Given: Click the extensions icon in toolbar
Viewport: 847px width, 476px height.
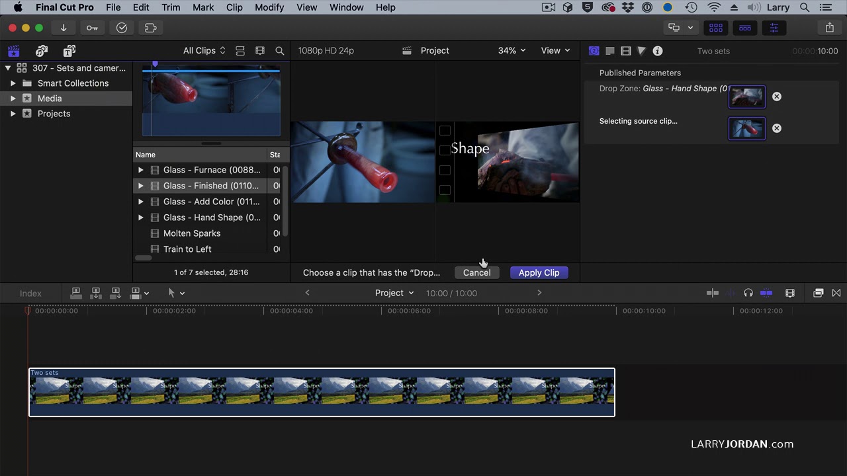Looking at the screenshot, I should click(x=150, y=28).
